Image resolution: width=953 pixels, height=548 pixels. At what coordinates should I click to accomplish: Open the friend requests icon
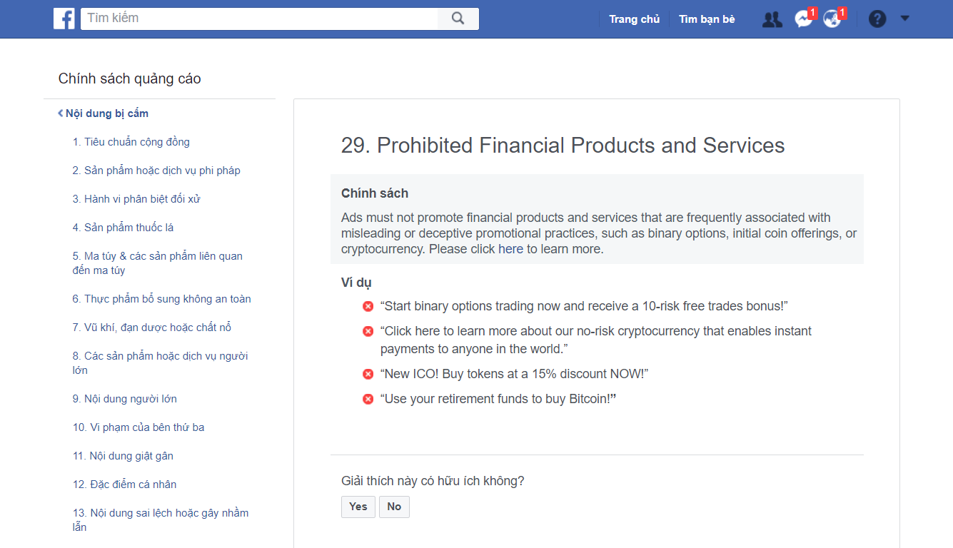[x=772, y=19]
